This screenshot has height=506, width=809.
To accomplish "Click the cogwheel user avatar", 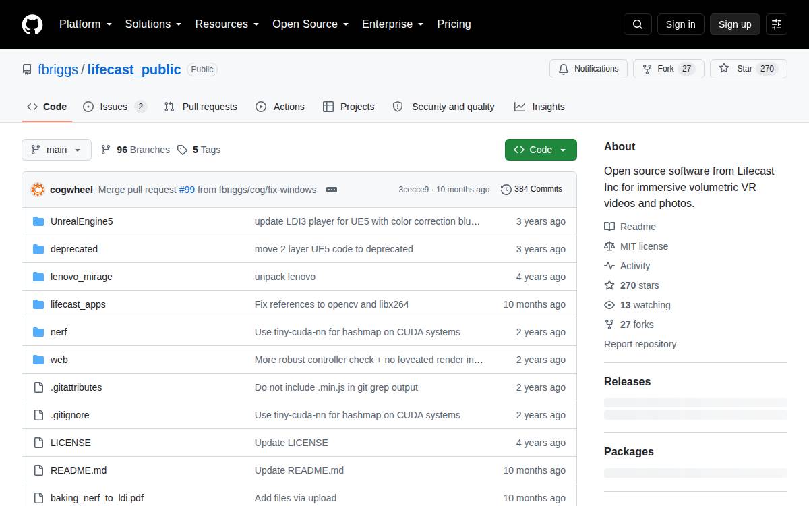I will pos(38,190).
